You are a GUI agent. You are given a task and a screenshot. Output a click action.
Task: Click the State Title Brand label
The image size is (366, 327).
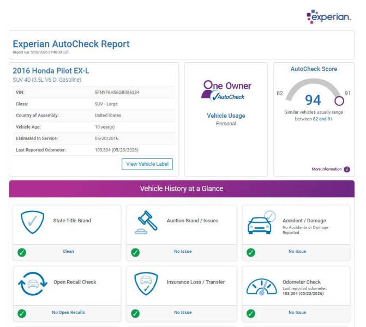coord(72,221)
